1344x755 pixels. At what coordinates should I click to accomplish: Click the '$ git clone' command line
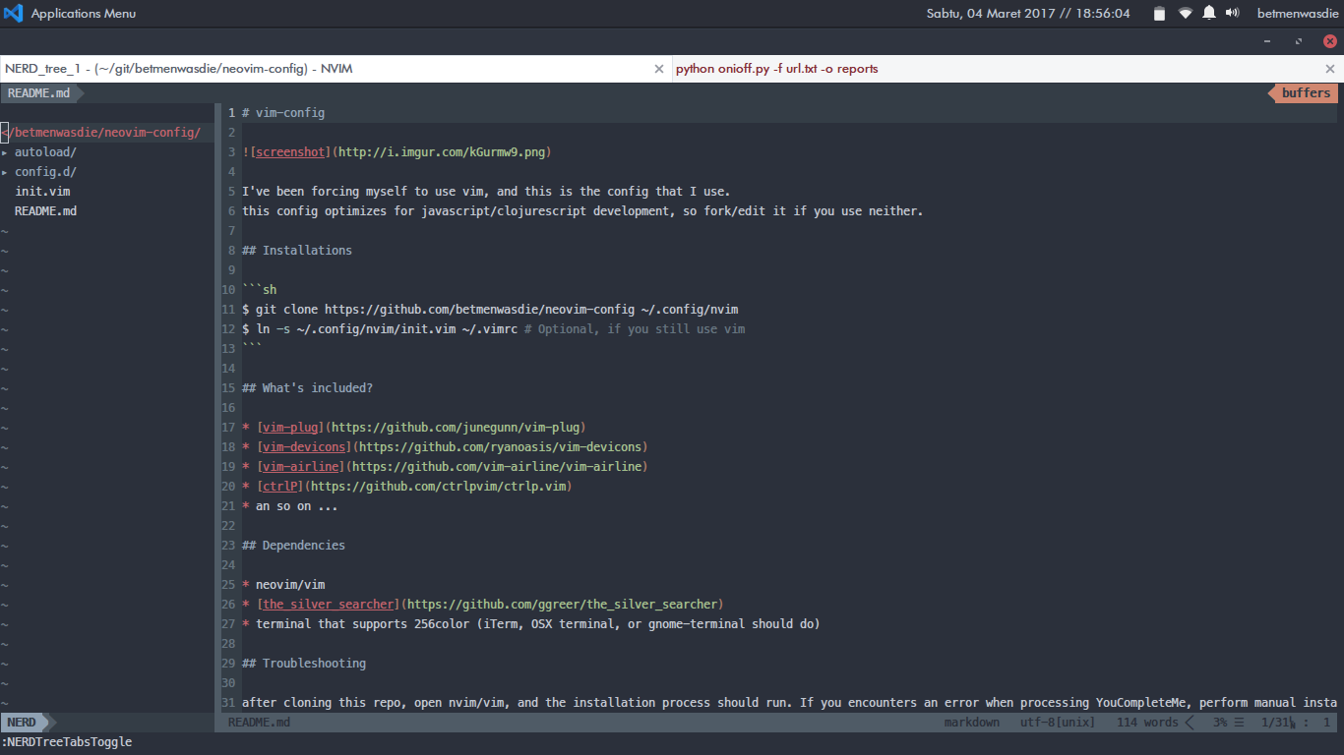pyautogui.click(x=490, y=310)
